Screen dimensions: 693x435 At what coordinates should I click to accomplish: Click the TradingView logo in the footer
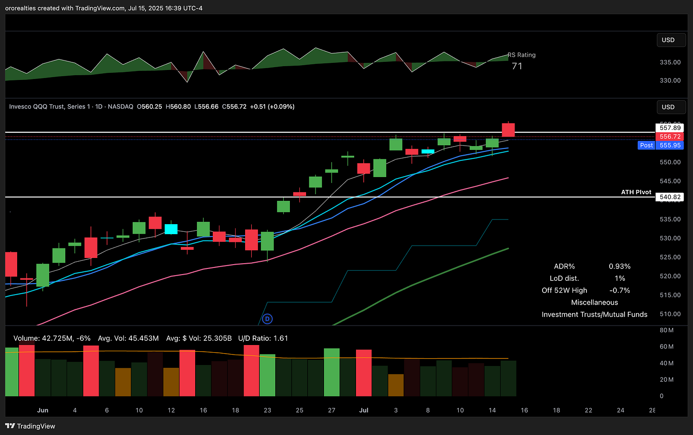click(30, 426)
